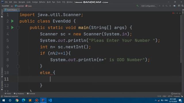184x103 pixels.
Task: Open the Navigate menu
Action: 22,2
